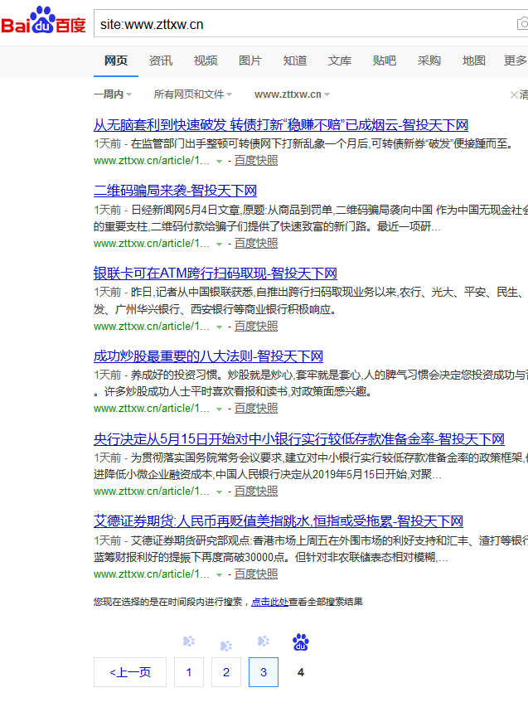This screenshot has height=707, width=528.
Task: Click green URL under 从无脑套利 result
Action: pos(152,161)
